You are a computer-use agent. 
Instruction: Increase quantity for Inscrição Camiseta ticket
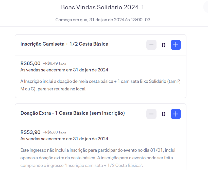click(x=176, y=45)
